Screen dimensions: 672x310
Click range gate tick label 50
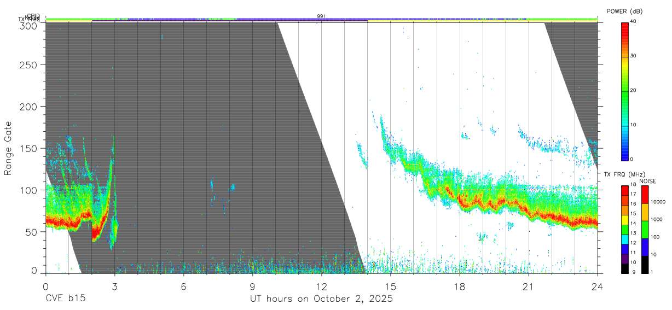pyautogui.click(x=31, y=232)
